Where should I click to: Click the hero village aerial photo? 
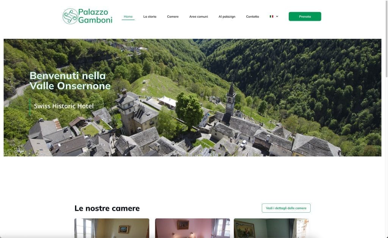tap(192, 97)
